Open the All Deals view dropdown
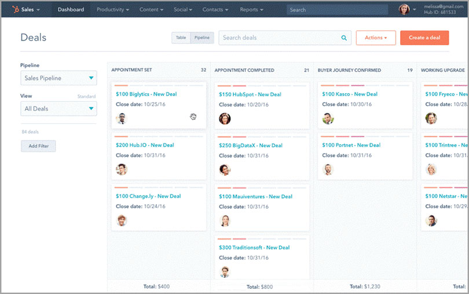This screenshot has height=294, width=469. pyautogui.click(x=58, y=109)
